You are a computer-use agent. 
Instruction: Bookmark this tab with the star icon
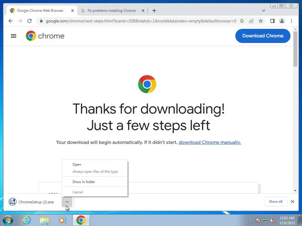pyautogui.click(x=261, y=21)
